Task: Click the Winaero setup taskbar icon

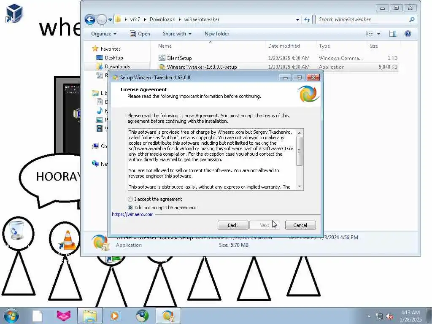Action: [x=168, y=316]
